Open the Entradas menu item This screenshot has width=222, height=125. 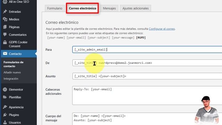click(15, 11)
